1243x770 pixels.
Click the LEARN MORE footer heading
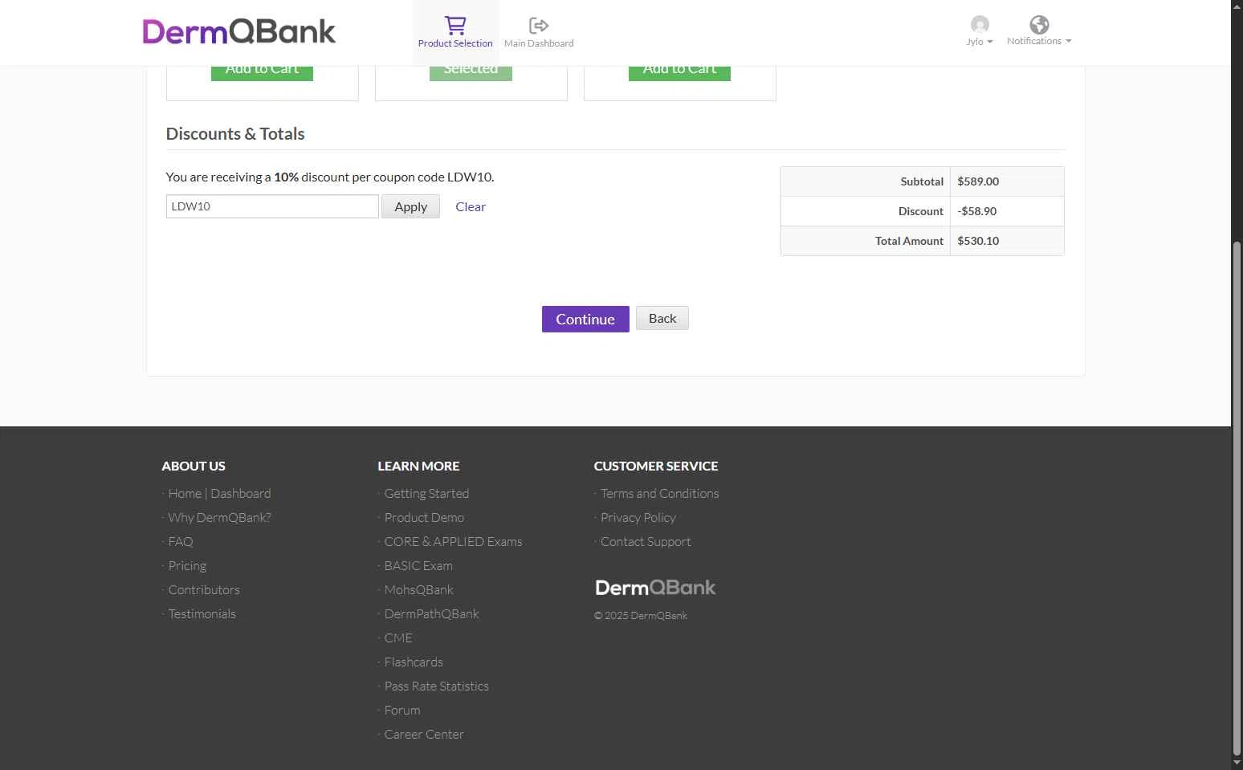pyautogui.click(x=418, y=466)
